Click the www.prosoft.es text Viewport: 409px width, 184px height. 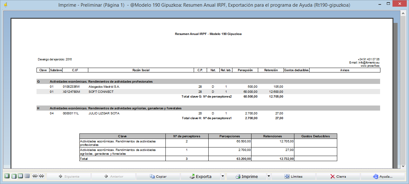click(x=370, y=66)
